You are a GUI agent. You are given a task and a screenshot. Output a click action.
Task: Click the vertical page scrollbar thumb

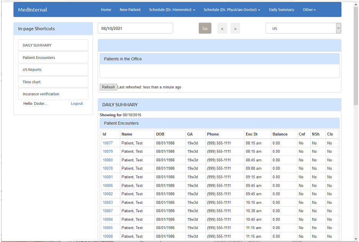click(356, 56)
